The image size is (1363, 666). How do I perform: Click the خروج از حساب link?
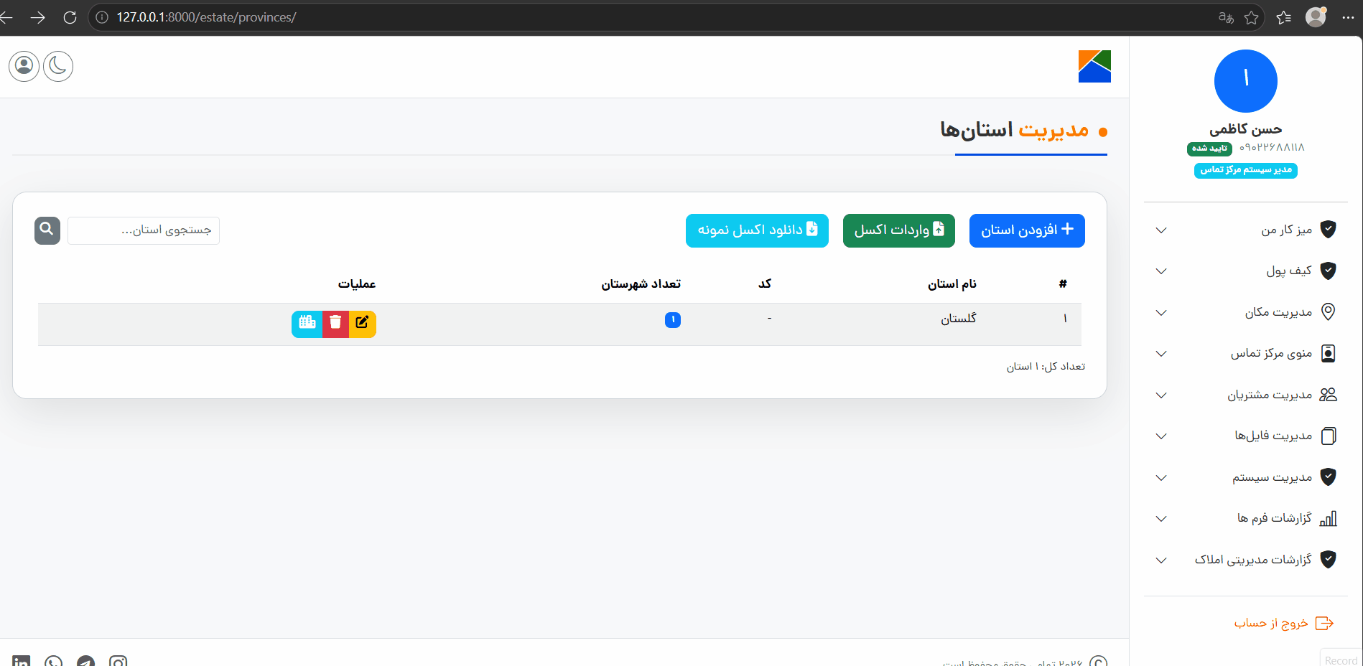click(x=1270, y=623)
